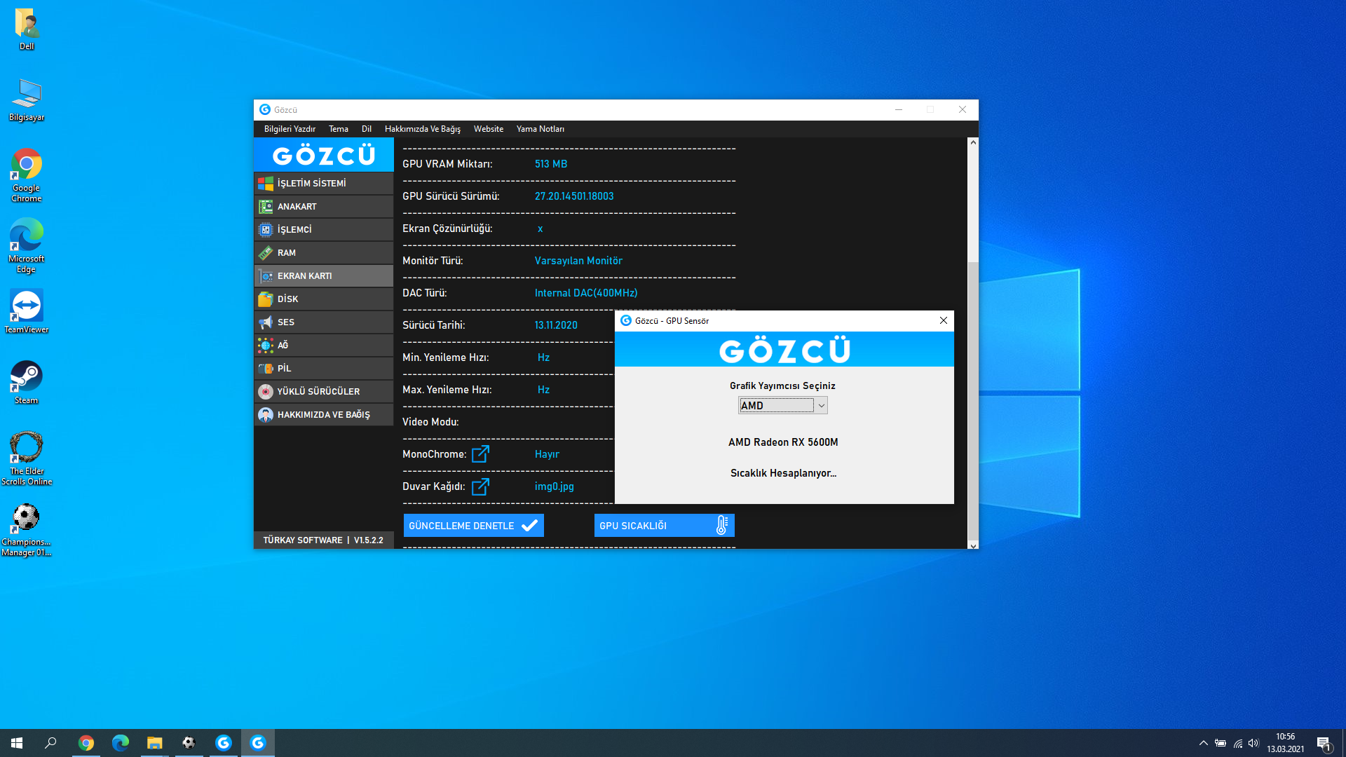Select the Anakart motherboard icon
The image size is (1346, 757).
tap(266, 206)
